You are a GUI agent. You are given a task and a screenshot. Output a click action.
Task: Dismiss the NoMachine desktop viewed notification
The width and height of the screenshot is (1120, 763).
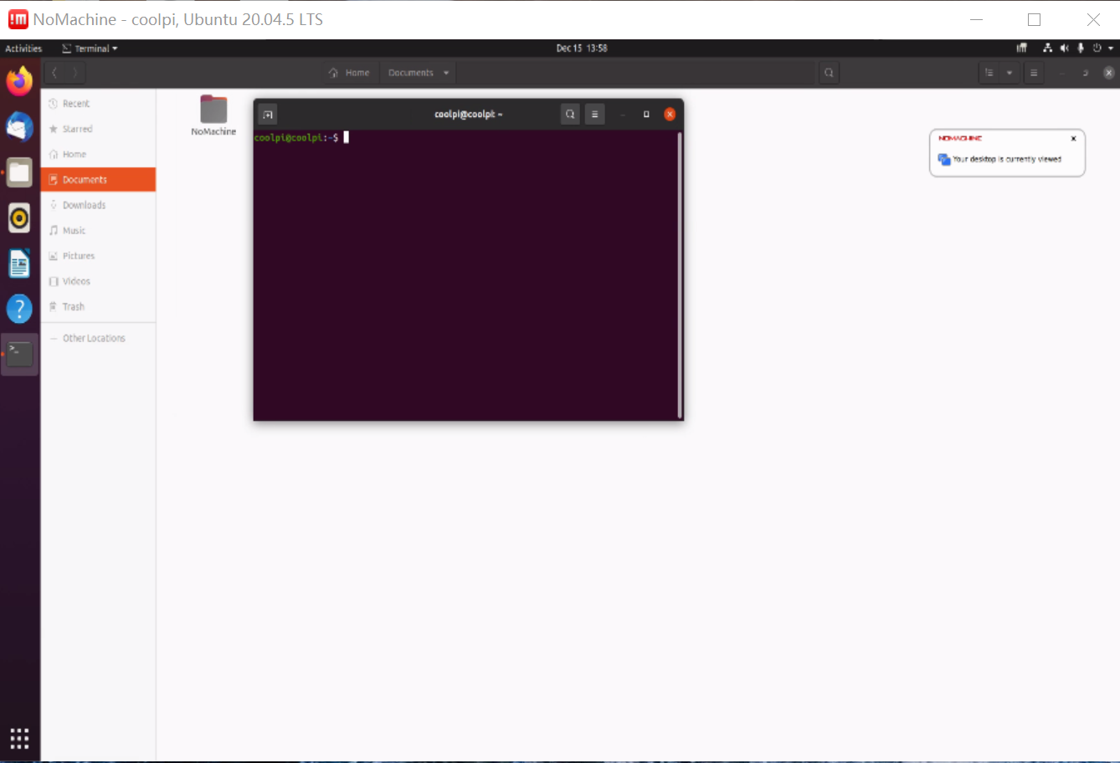point(1073,139)
